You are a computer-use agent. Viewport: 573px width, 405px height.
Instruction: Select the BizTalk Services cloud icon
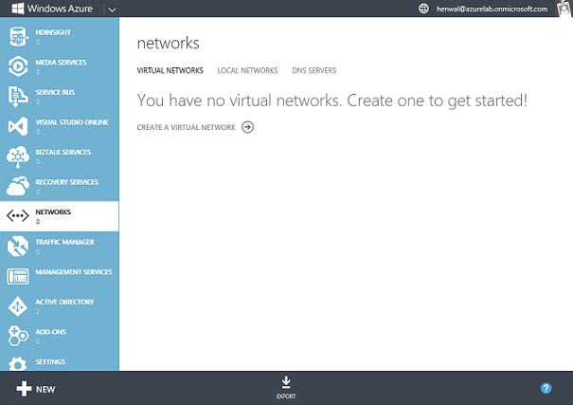click(x=18, y=156)
